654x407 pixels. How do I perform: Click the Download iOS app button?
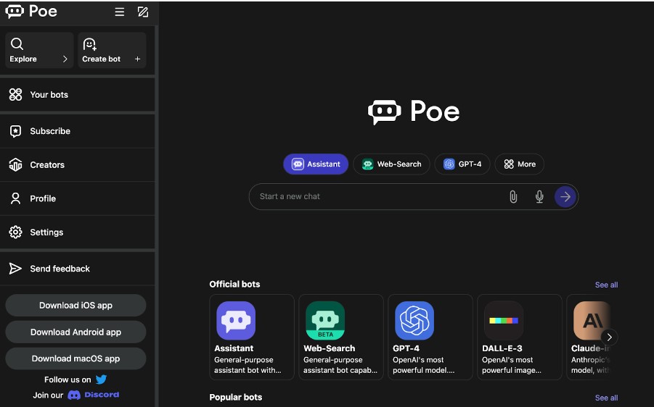coord(75,306)
